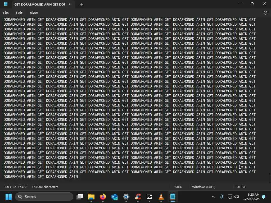Click the Windows (CRLF) line ending entry
The width and height of the screenshot is (271, 203).
click(204, 187)
